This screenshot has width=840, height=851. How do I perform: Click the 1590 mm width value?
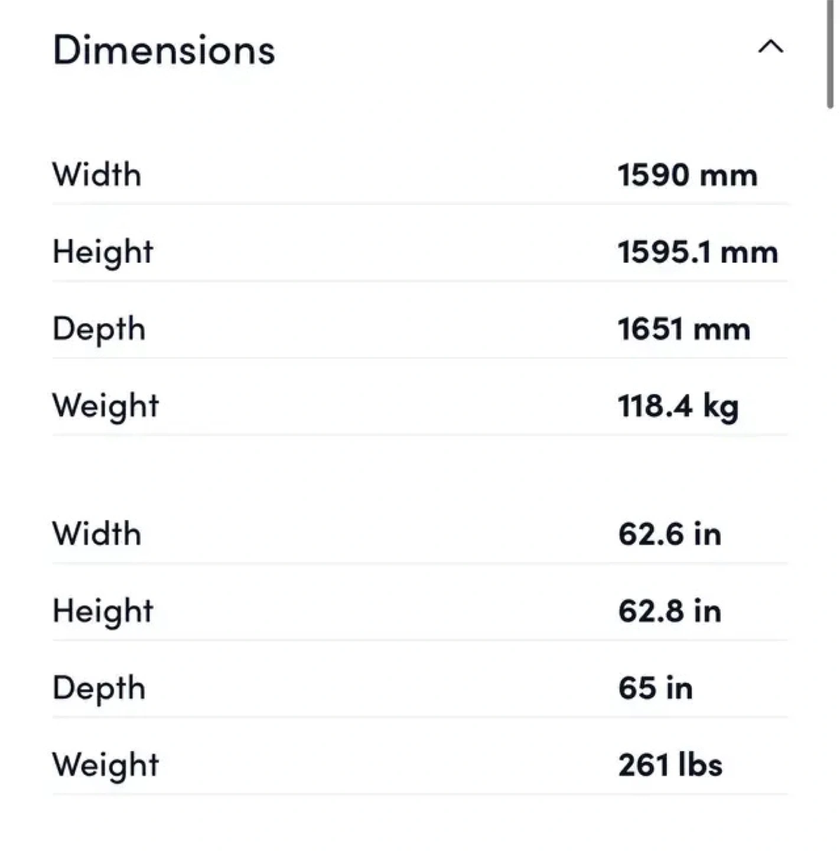(x=687, y=176)
